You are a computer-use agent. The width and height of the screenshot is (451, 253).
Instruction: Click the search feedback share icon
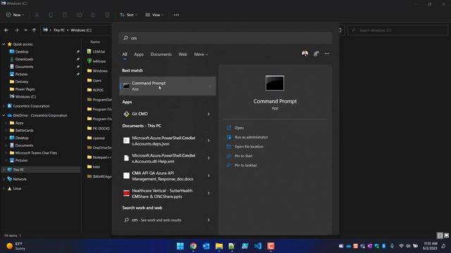[316, 53]
